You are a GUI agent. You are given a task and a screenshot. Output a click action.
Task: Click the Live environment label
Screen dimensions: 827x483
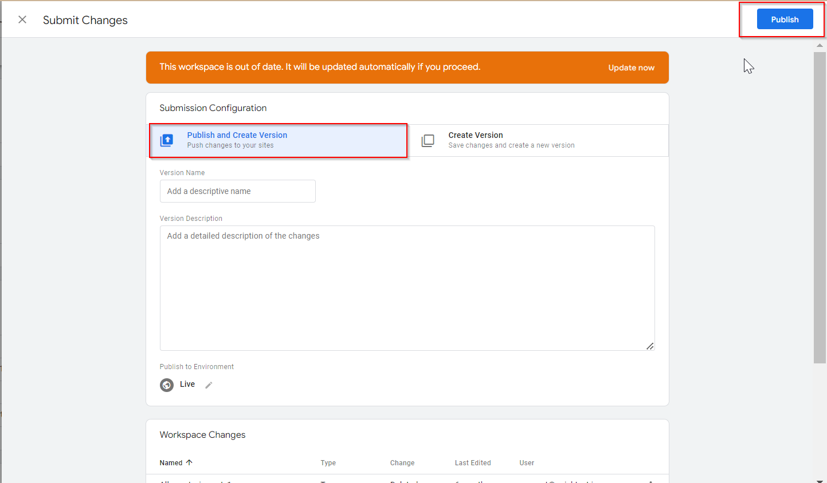pos(187,384)
